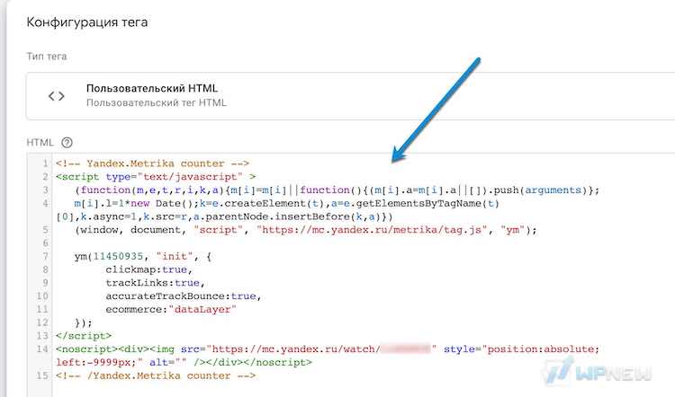
Task: Place cursor on the Yandex.Metrika counter opening comment
Action: click(x=152, y=163)
